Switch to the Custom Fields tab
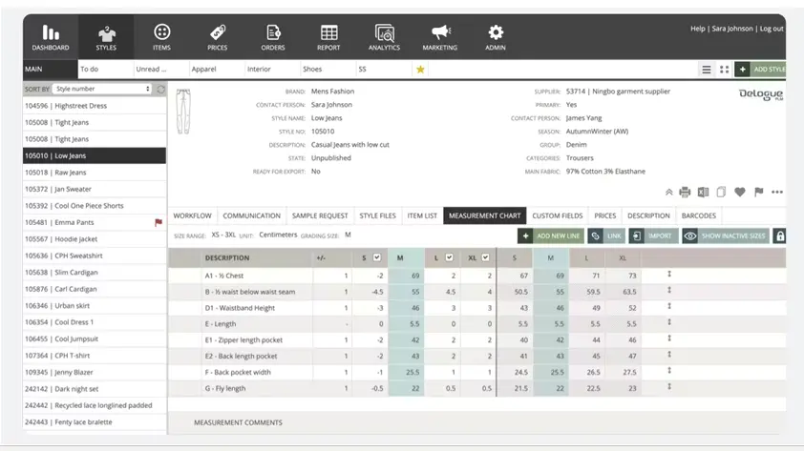804x451 pixels. pyautogui.click(x=557, y=216)
